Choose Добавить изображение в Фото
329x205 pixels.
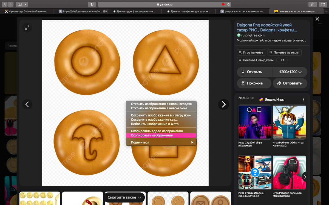pyautogui.click(x=161, y=124)
